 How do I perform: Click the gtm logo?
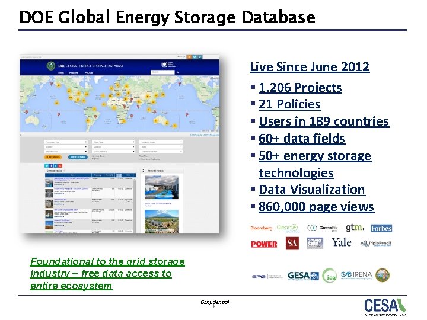click(355, 228)
